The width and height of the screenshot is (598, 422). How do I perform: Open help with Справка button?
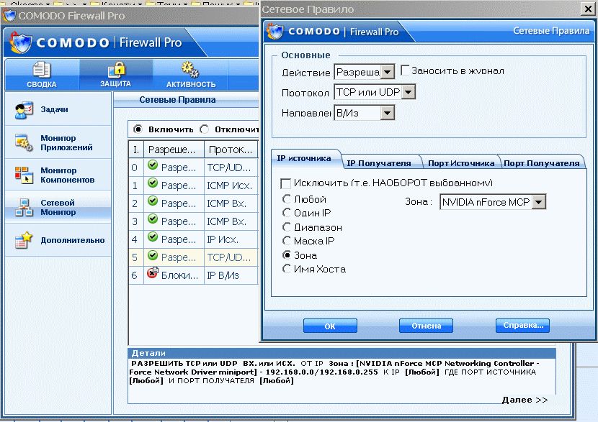522,326
